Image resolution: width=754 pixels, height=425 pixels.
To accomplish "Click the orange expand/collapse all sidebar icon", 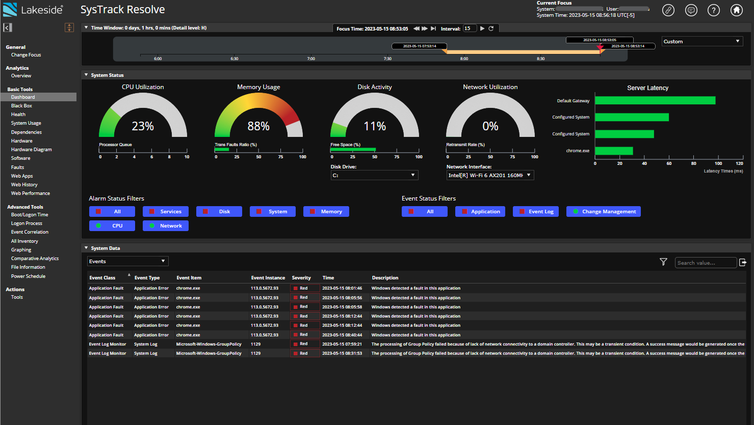I will [x=69, y=27].
